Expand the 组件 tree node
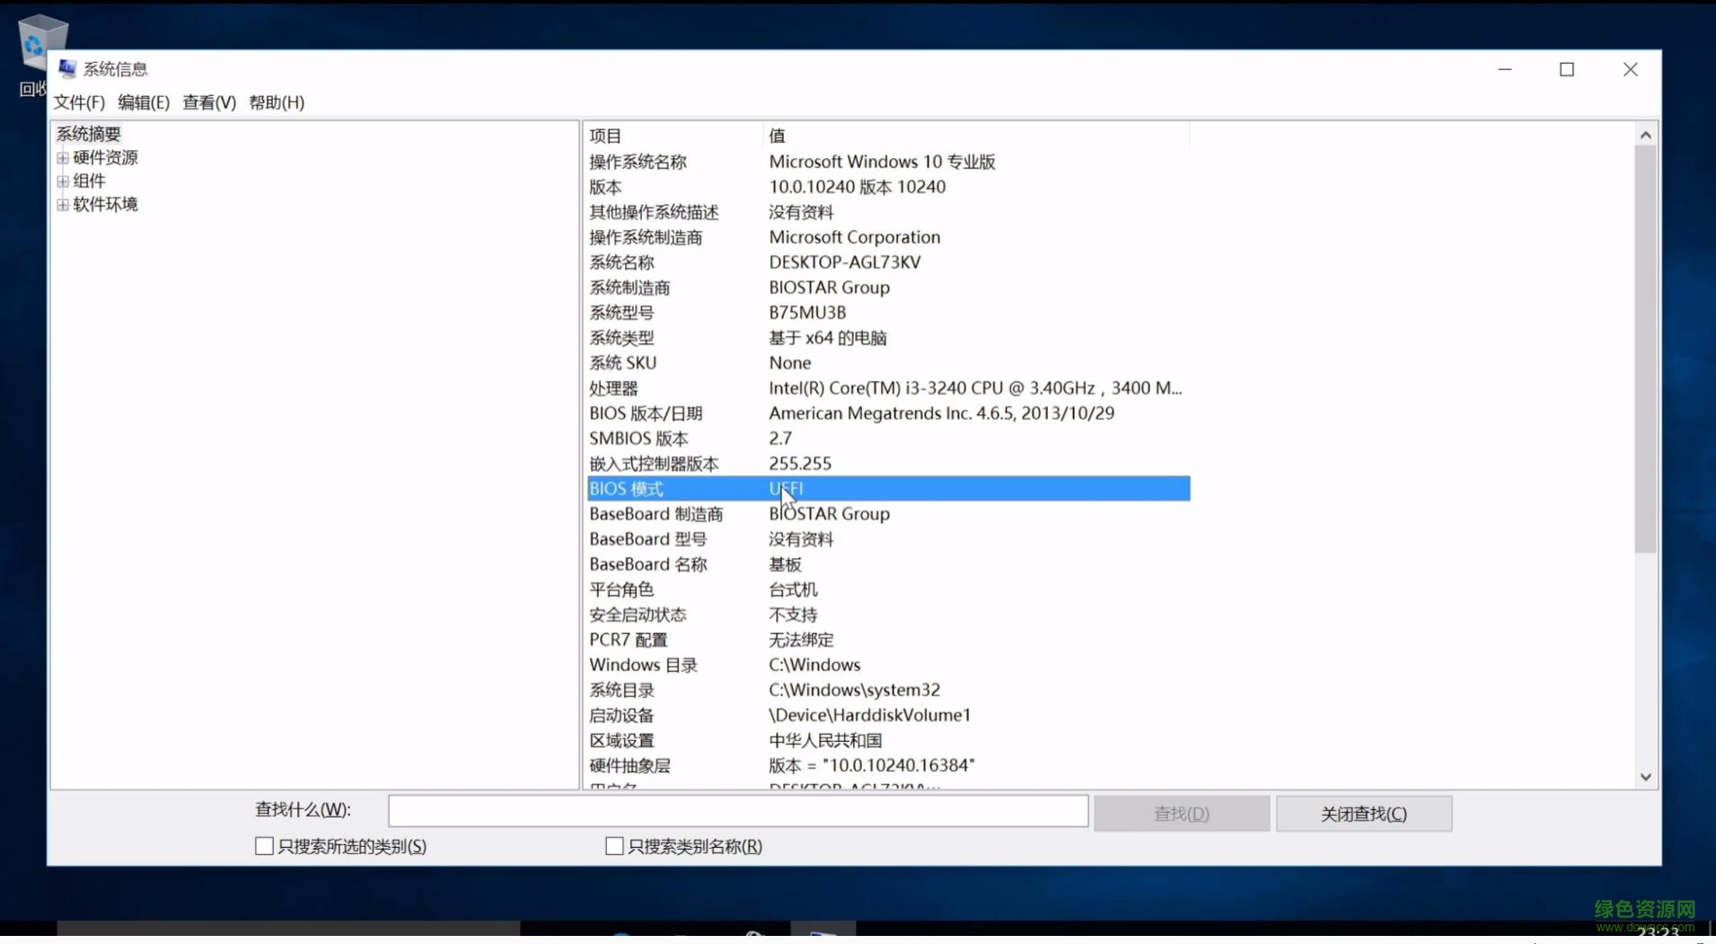The image size is (1716, 944). pos(63,181)
